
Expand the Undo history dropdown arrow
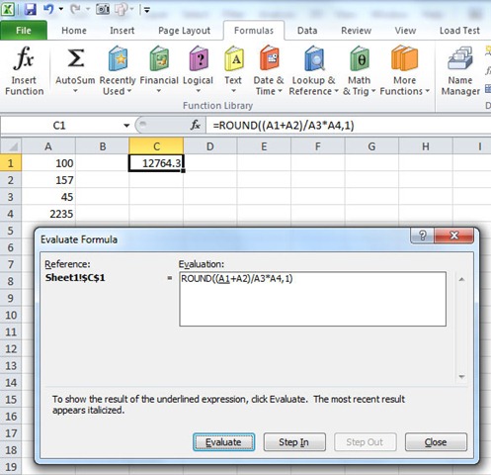[x=61, y=9]
